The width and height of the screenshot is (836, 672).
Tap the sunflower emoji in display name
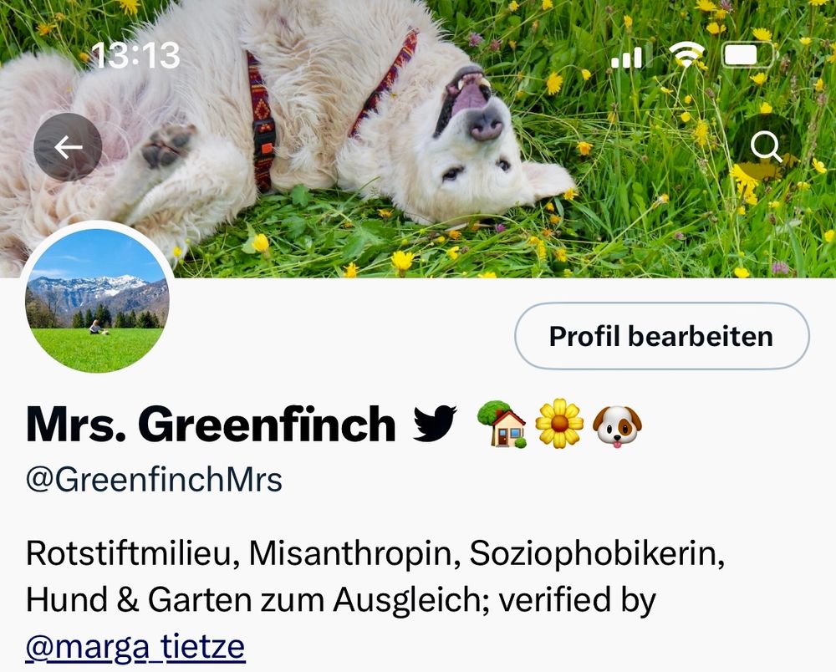(x=559, y=424)
